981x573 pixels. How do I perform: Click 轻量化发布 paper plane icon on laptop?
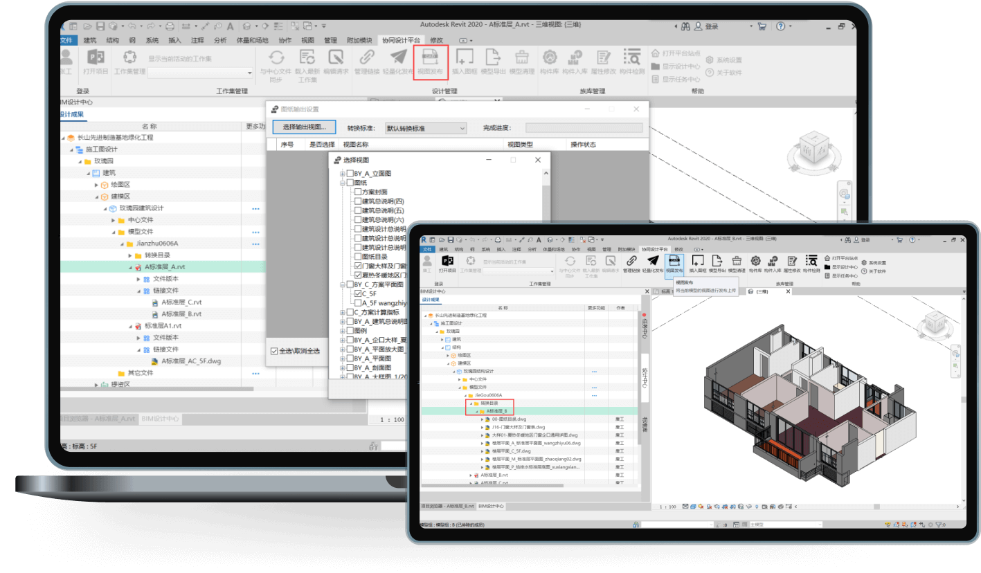click(398, 57)
